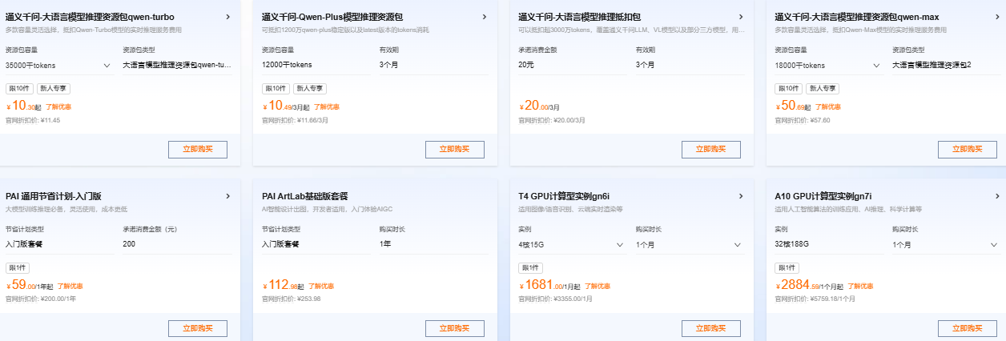The width and height of the screenshot is (1006, 341).
Task: Open 了解优惠 next to ¥10.49/3月起
Action: click(326, 106)
